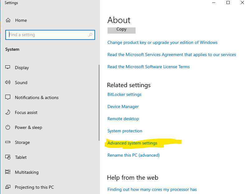248x194 pixels.
Task: Minimize the Settings window
Action: (x=214, y=3)
